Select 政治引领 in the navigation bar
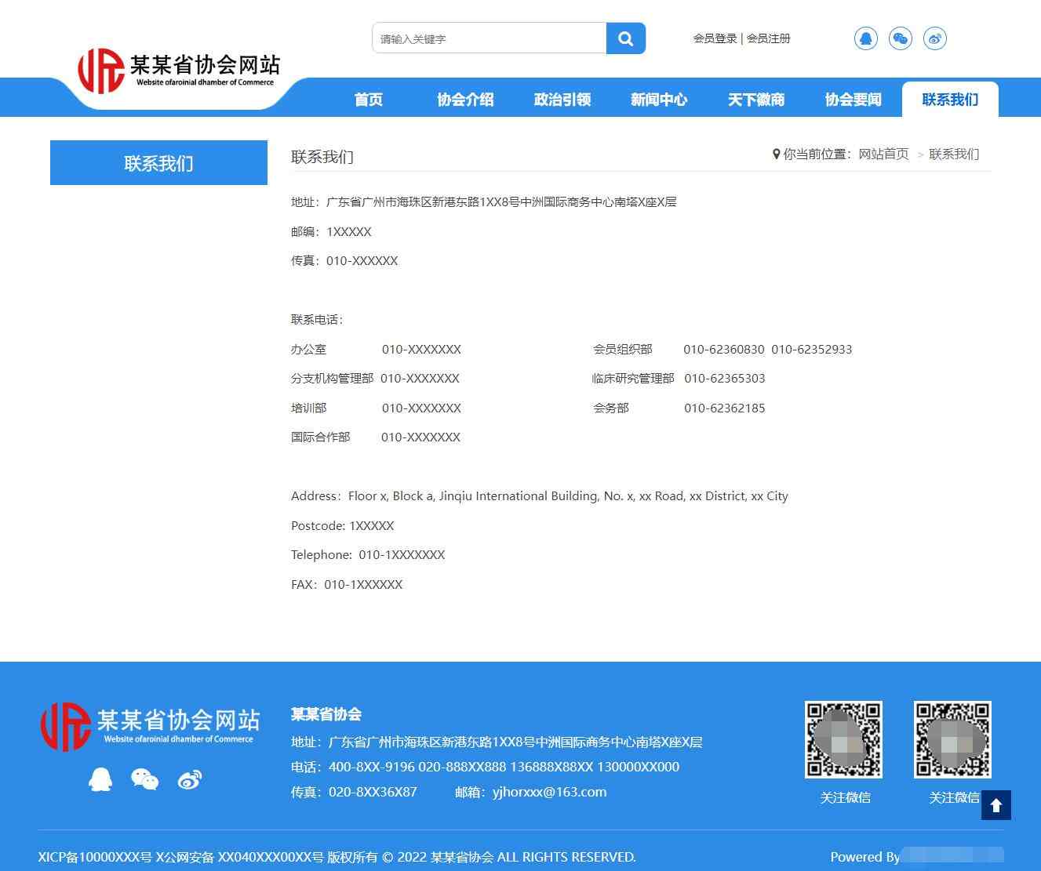This screenshot has height=871, width=1041. click(x=562, y=100)
